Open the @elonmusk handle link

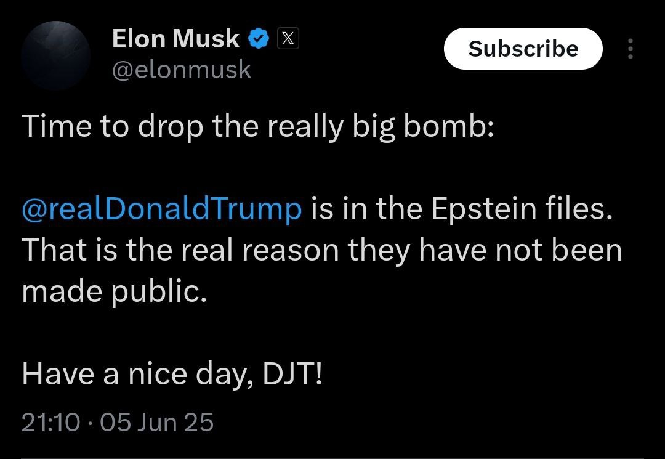coord(182,70)
